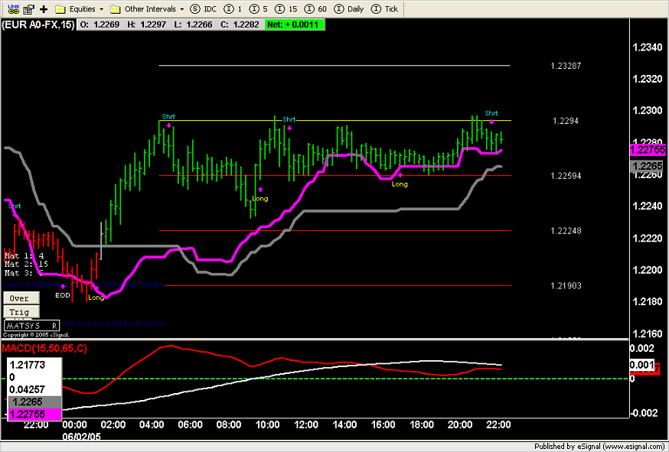Click the Over button on chart
The image size is (669, 452).
click(x=21, y=298)
